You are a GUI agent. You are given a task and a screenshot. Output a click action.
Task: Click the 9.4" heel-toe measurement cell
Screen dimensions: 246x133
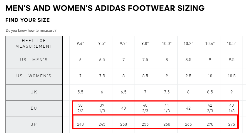click(x=80, y=44)
